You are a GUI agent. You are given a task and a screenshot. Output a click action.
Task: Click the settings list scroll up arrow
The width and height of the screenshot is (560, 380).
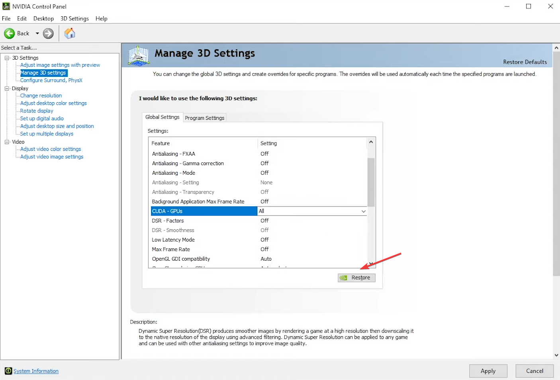click(x=371, y=142)
